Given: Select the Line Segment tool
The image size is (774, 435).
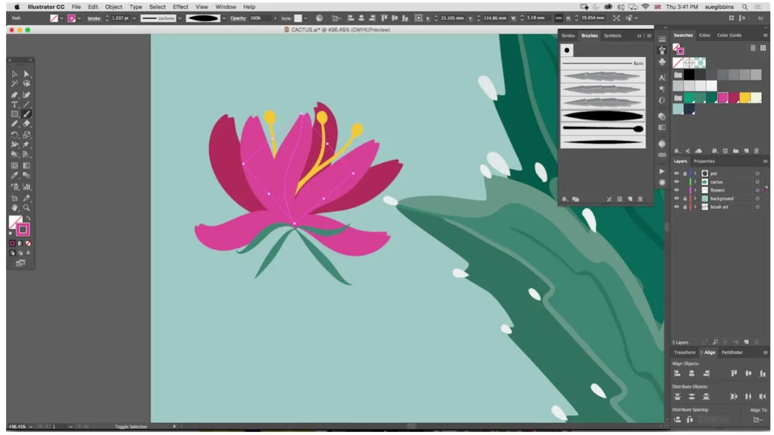Looking at the screenshot, I should (27, 105).
